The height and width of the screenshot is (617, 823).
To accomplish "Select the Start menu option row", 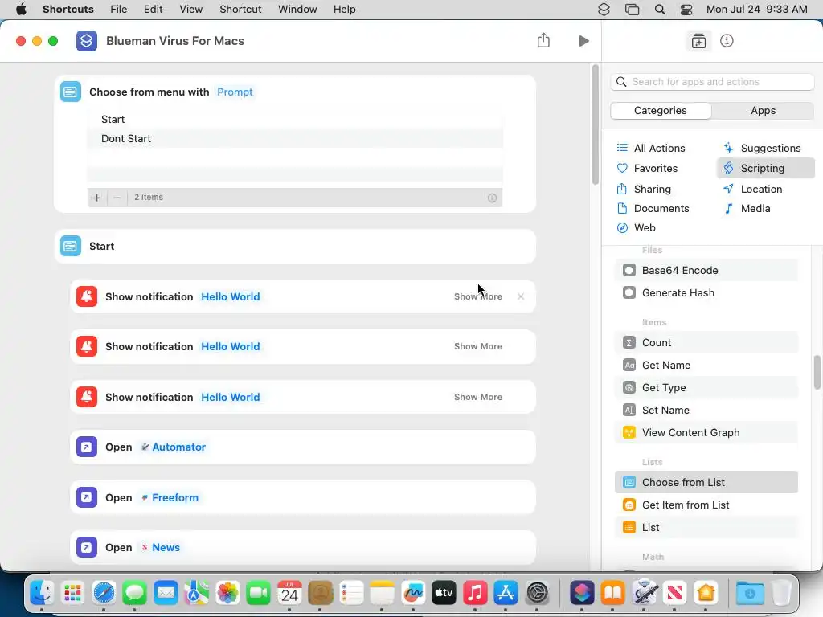I will pos(295,120).
